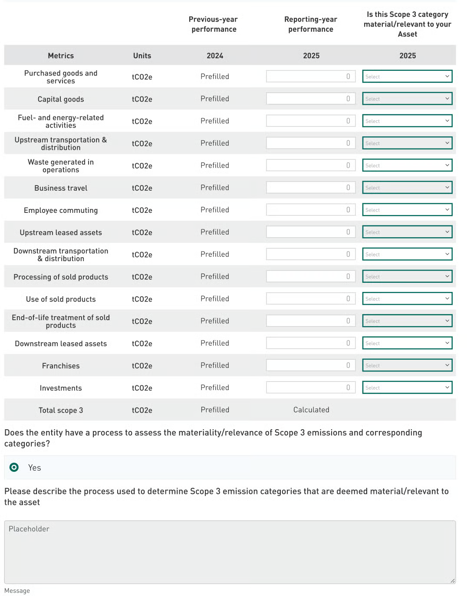
Task: Expand End-of-life treatment of sold products dropdown
Action: (407, 321)
